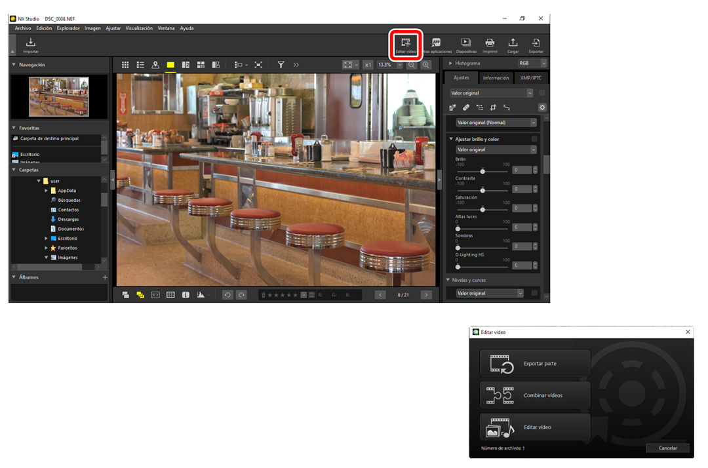The width and height of the screenshot is (708, 468).
Task: Adjust the Brillo slider handle
Action: [482, 172]
